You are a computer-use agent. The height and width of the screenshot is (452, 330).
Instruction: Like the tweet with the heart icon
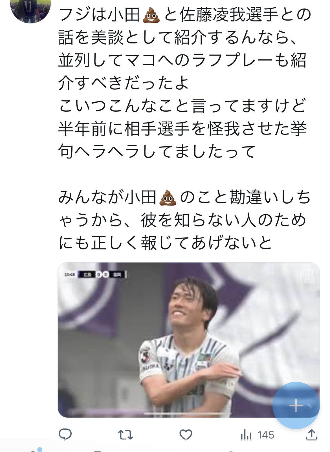pyautogui.click(x=186, y=435)
